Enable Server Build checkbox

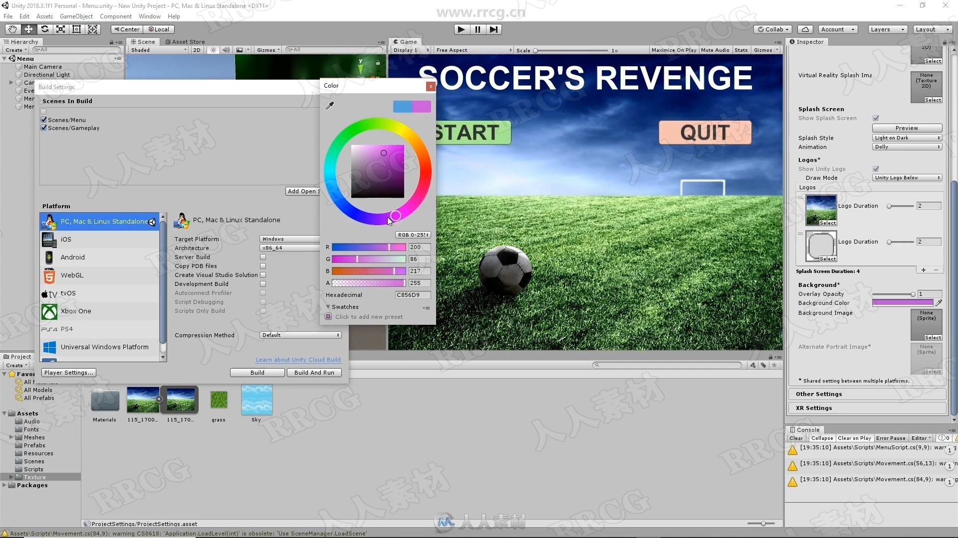[263, 257]
